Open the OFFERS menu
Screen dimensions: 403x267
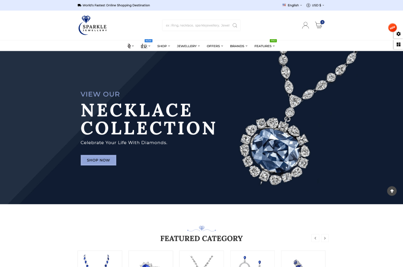click(215, 46)
